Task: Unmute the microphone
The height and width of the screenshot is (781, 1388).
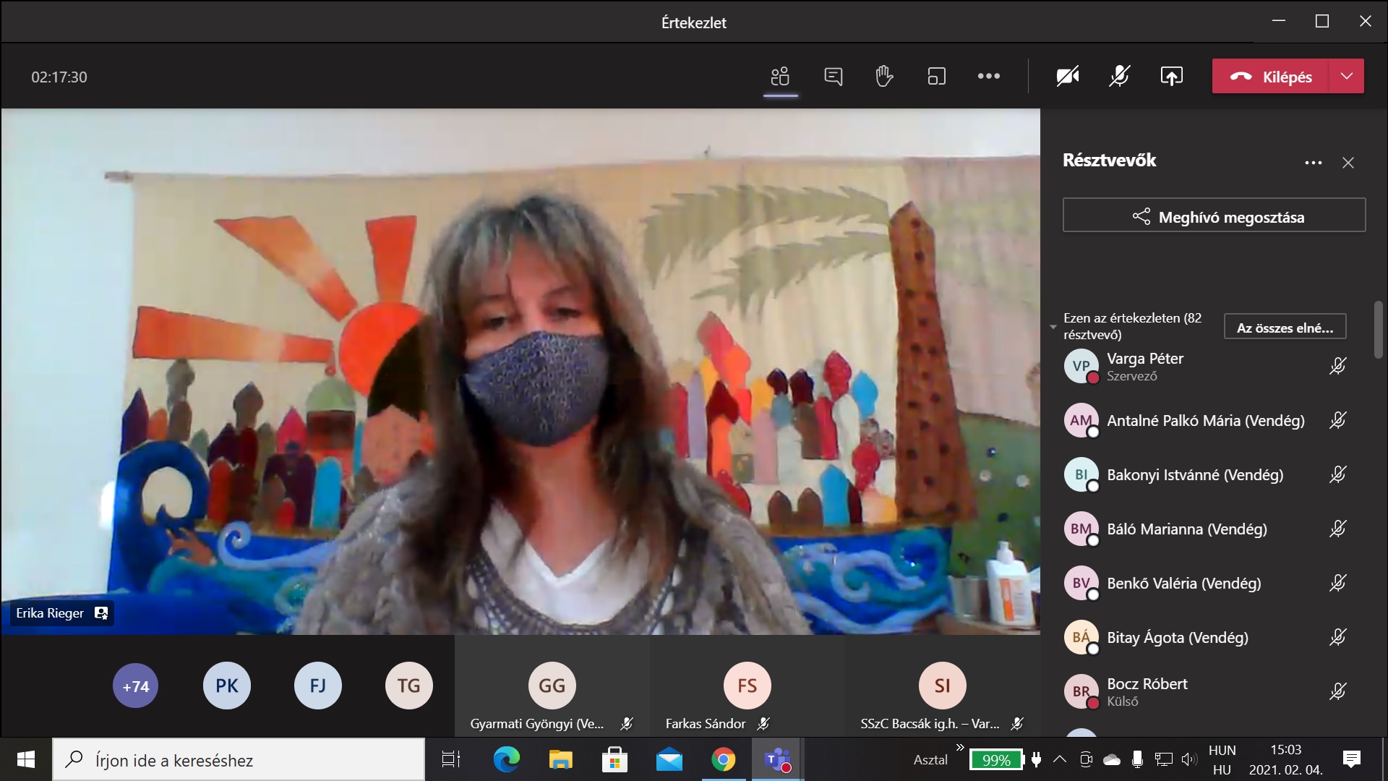Action: pos(1119,77)
